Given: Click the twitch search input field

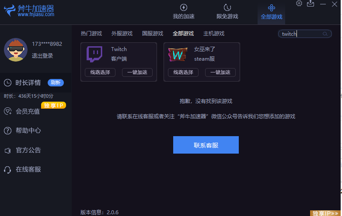Looking at the screenshot, I should (x=301, y=34).
